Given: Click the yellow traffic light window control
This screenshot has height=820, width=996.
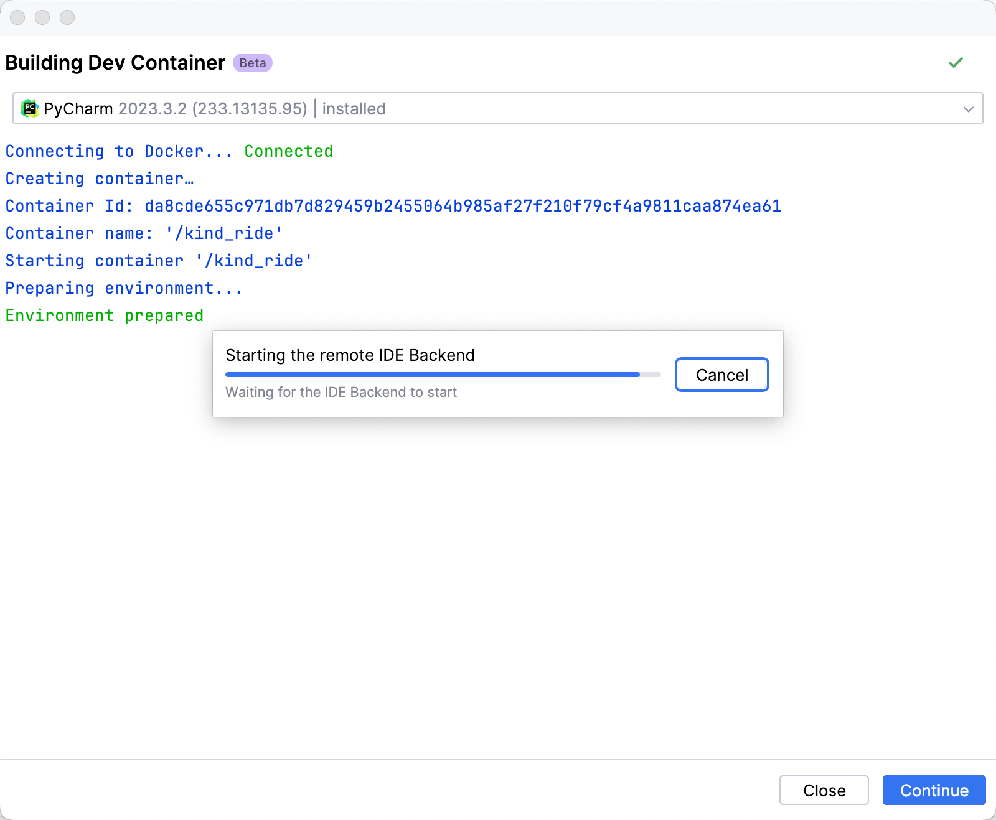Looking at the screenshot, I should coord(43,18).
